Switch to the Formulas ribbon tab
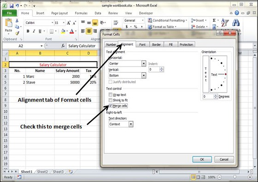 pyautogui.click(x=81, y=13)
